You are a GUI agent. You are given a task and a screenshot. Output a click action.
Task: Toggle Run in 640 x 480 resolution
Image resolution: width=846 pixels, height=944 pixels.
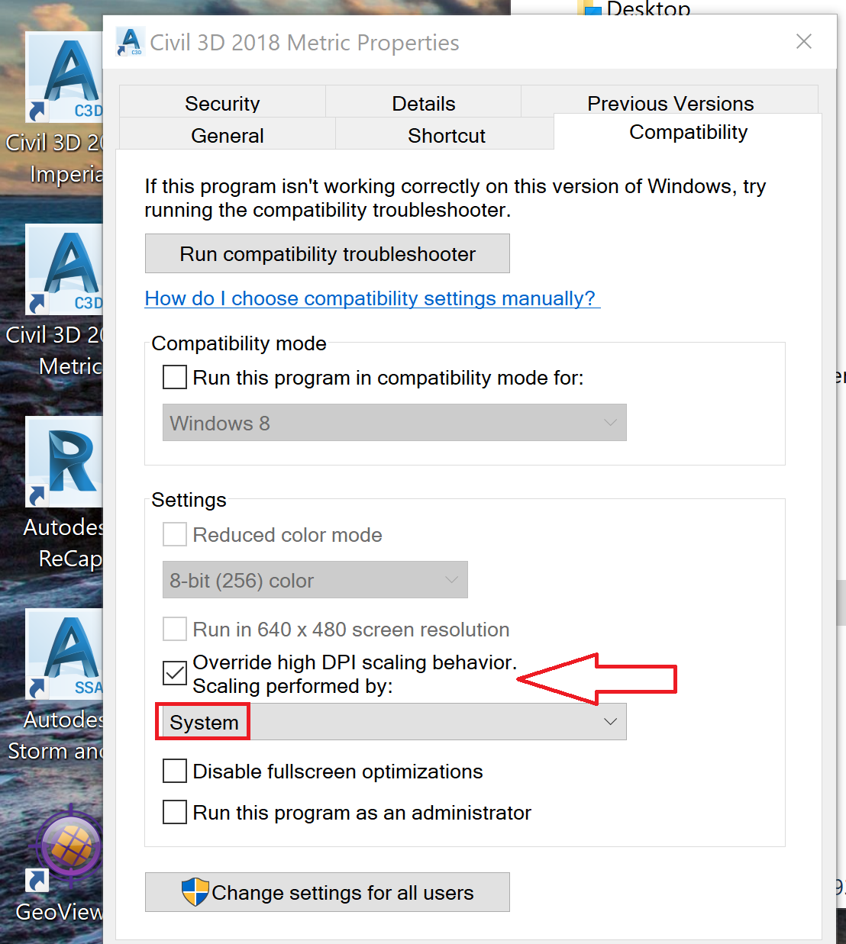point(175,629)
